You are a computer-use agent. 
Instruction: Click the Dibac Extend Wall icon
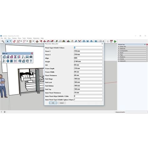coord(12,57)
